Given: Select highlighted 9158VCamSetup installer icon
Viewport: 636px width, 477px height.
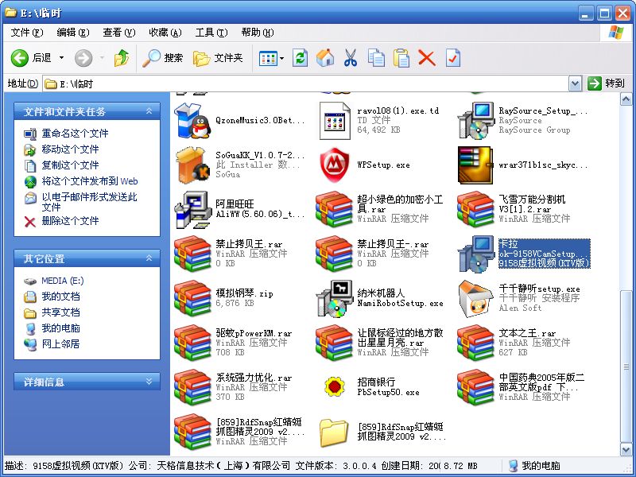Looking at the screenshot, I should [x=475, y=254].
